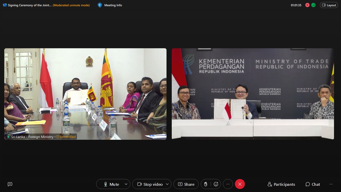341x192 pixels.
Task: Expand video options arrow next to Stop video
Action: pos(167,184)
